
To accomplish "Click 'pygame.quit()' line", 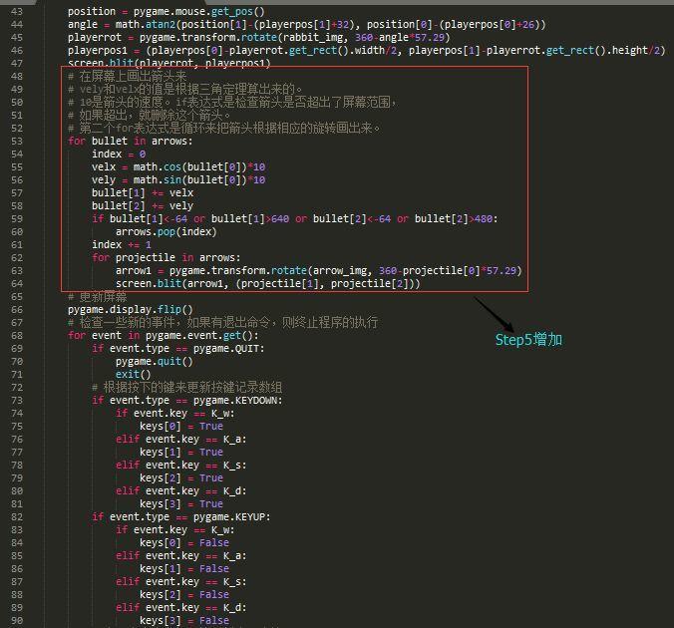I will [155, 362].
